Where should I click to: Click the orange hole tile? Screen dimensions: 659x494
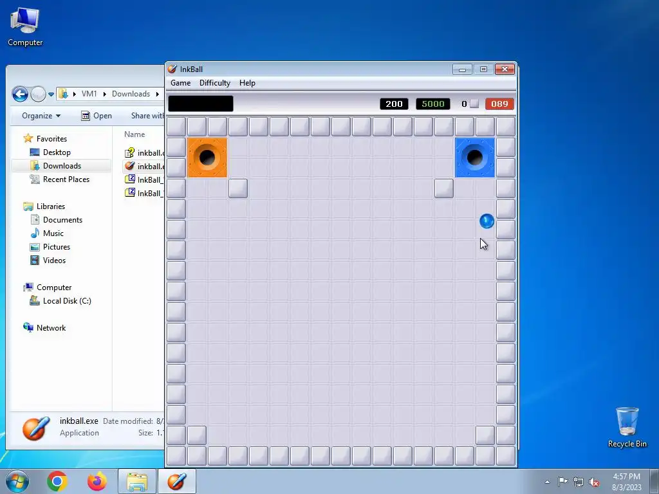click(x=207, y=158)
